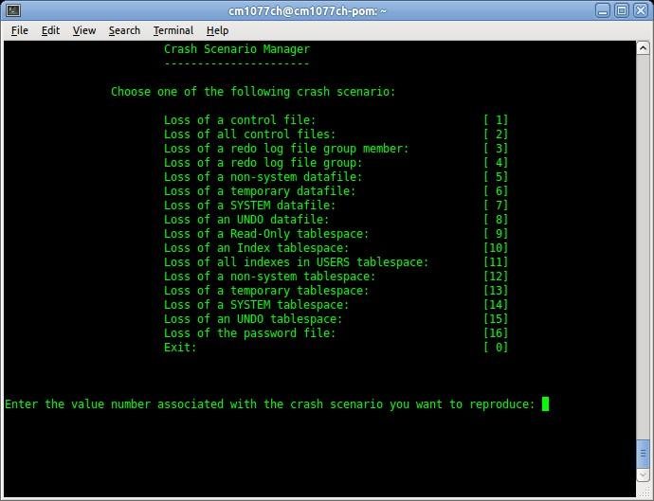Open the File menu

pos(19,30)
